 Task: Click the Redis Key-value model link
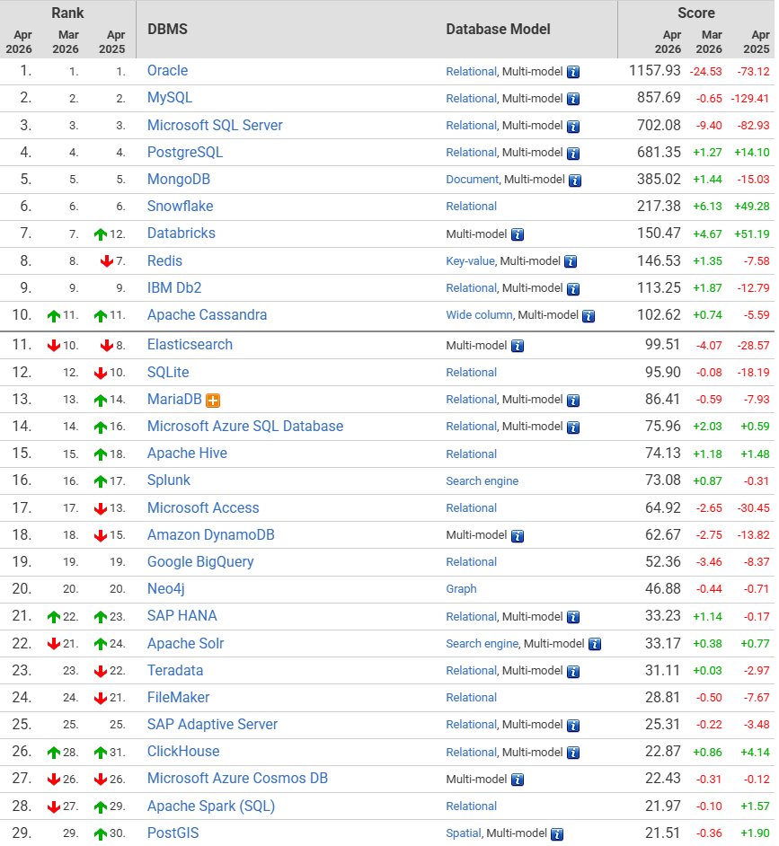click(470, 261)
